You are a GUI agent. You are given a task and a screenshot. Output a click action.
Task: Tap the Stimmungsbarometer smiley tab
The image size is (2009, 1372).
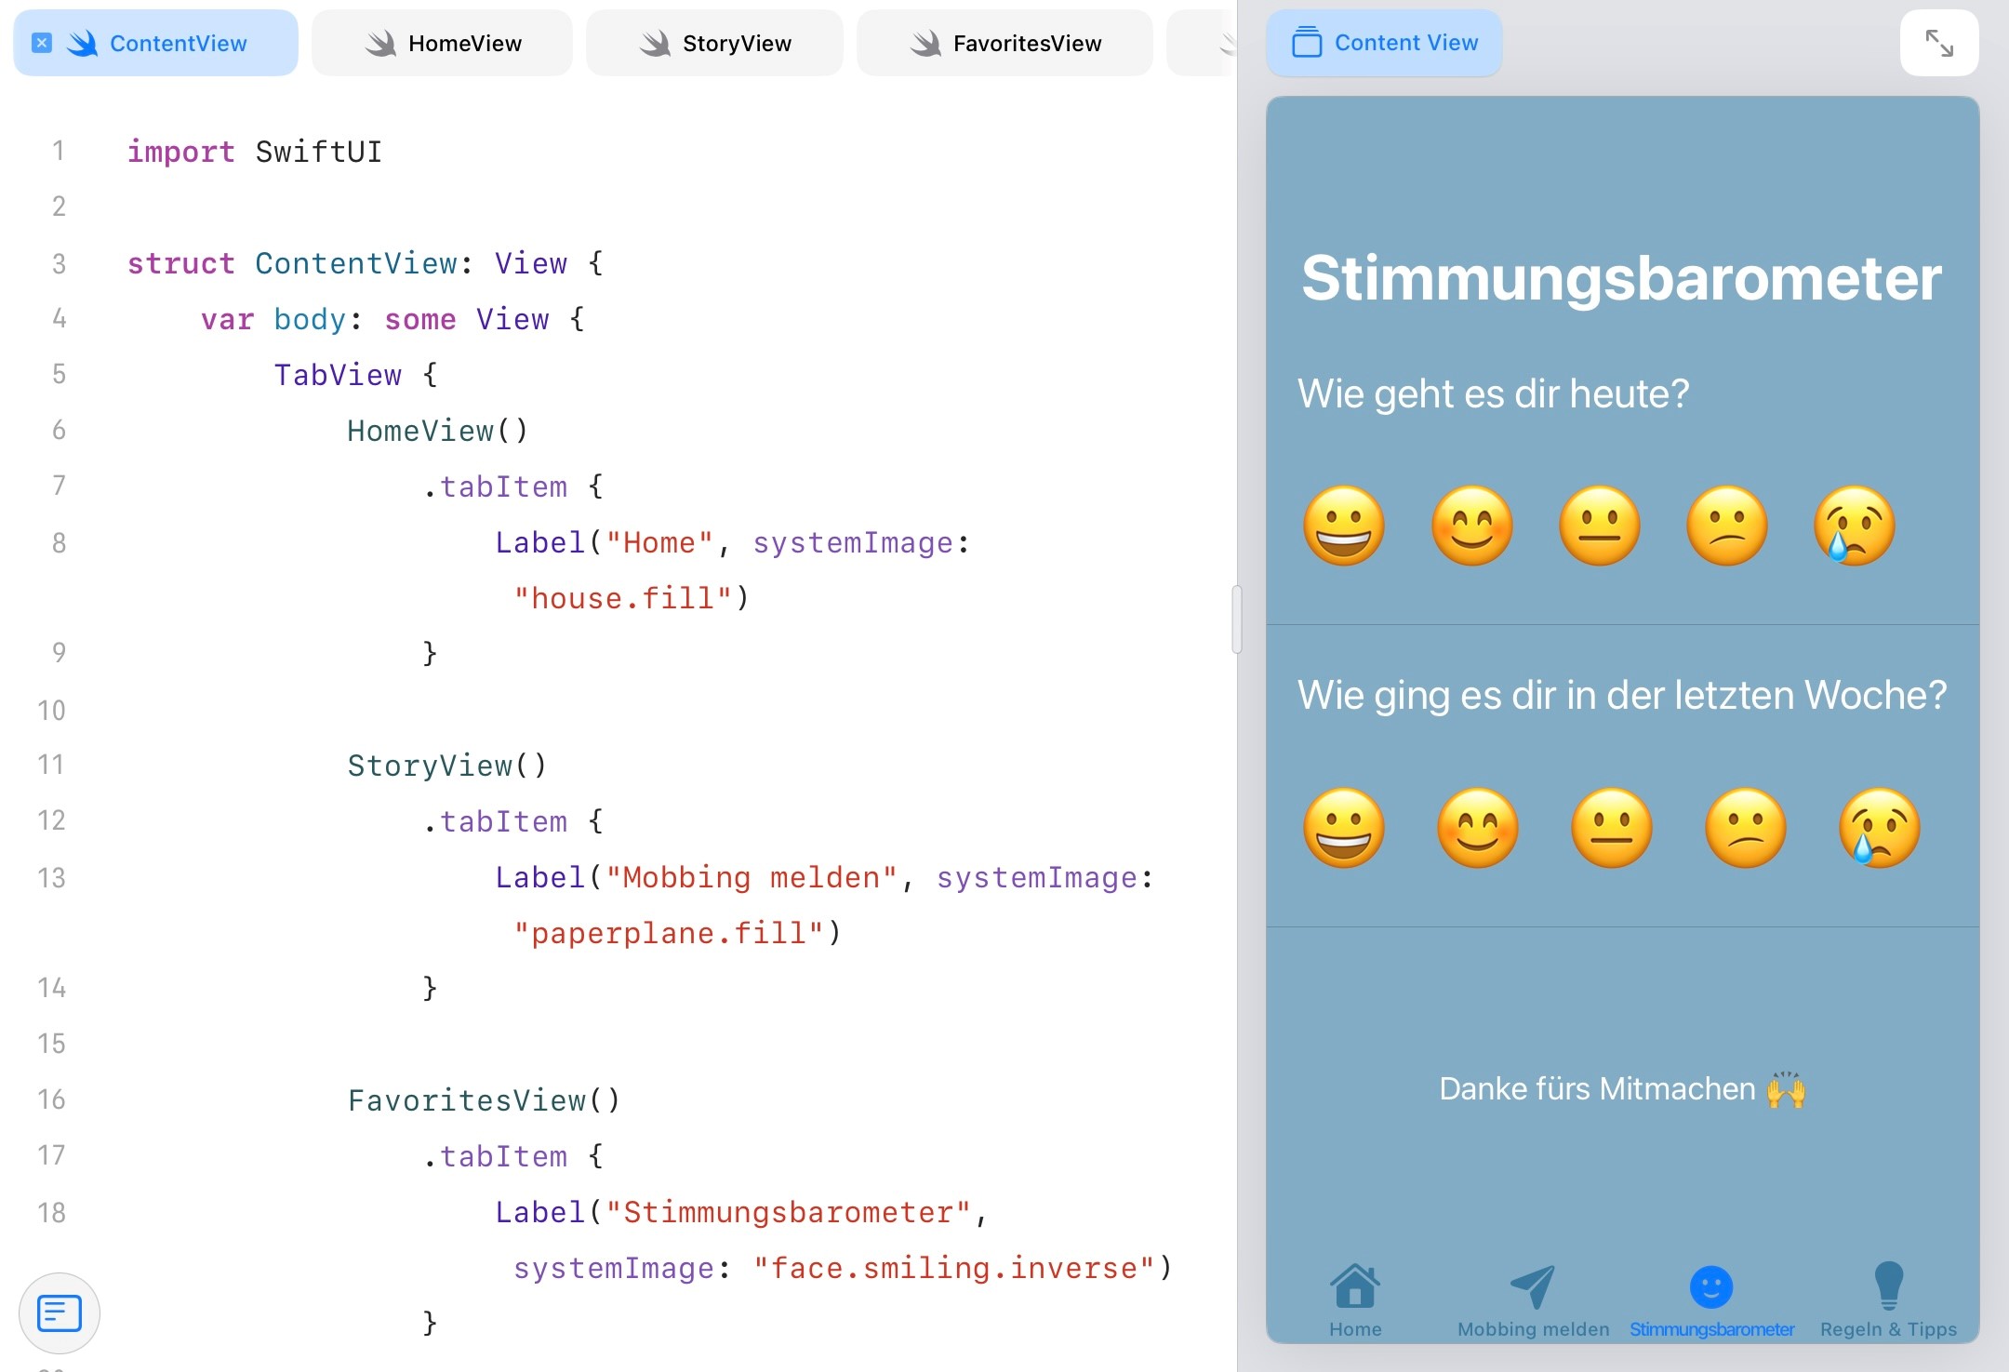click(1711, 1301)
